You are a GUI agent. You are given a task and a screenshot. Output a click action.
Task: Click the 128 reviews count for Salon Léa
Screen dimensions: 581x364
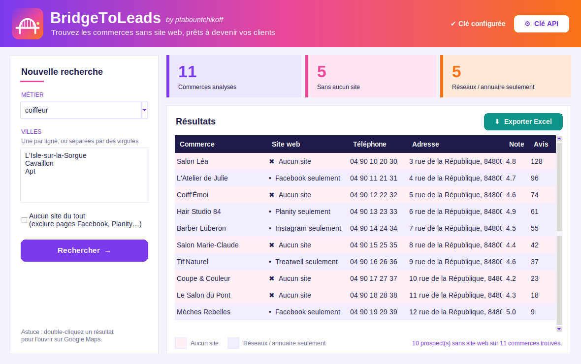(x=537, y=161)
